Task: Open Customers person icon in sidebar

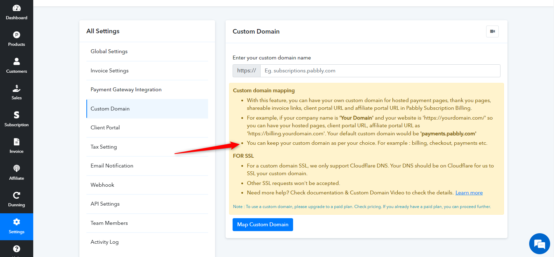Action: point(16,62)
